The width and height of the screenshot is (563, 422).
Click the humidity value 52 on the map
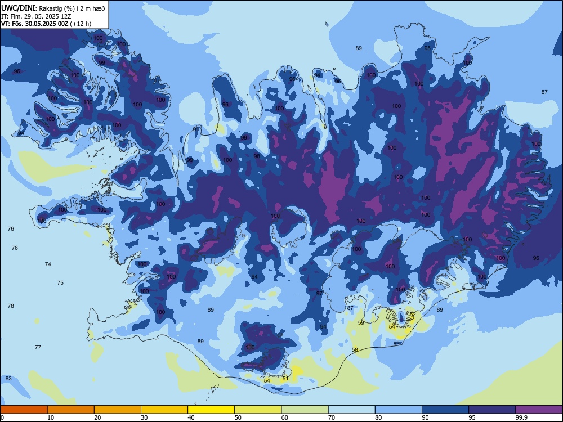[413, 314]
